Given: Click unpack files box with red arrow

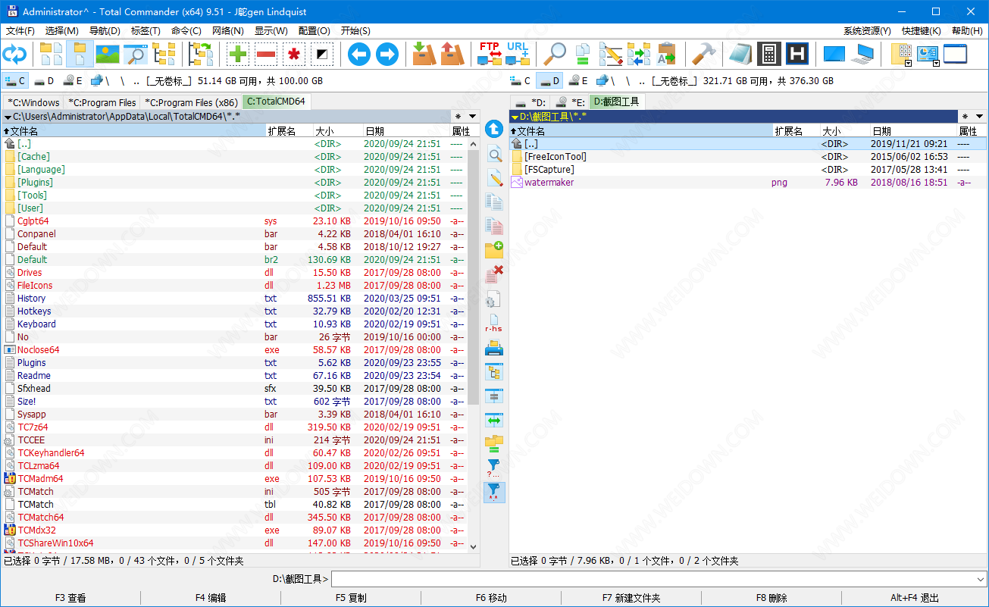Looking at the screenshot, I should coord(452,54).
